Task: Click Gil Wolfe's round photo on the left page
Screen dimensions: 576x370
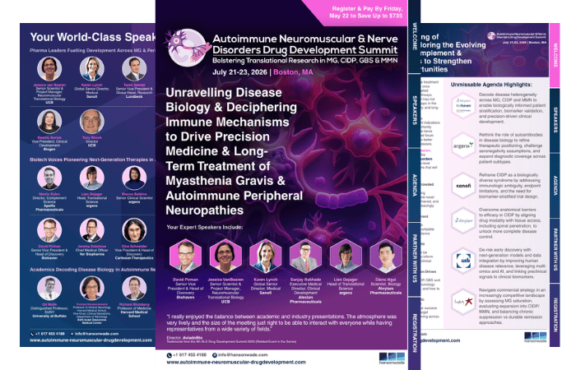Action: pyautogui.click(x=49, y=288)
